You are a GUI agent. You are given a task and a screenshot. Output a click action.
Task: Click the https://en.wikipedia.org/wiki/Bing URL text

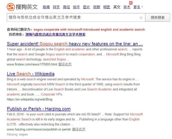click(x=30, y=99)
